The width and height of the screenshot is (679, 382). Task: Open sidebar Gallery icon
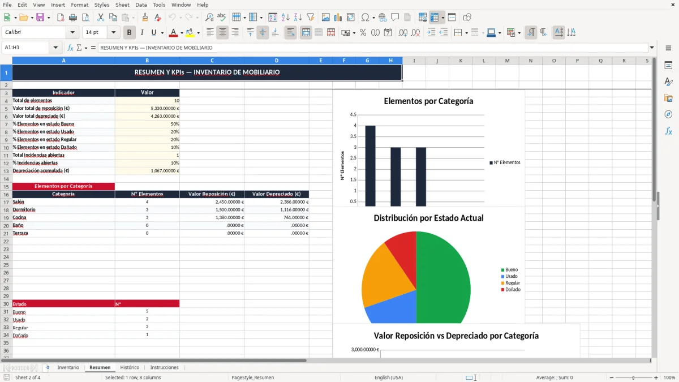point(668,98)
